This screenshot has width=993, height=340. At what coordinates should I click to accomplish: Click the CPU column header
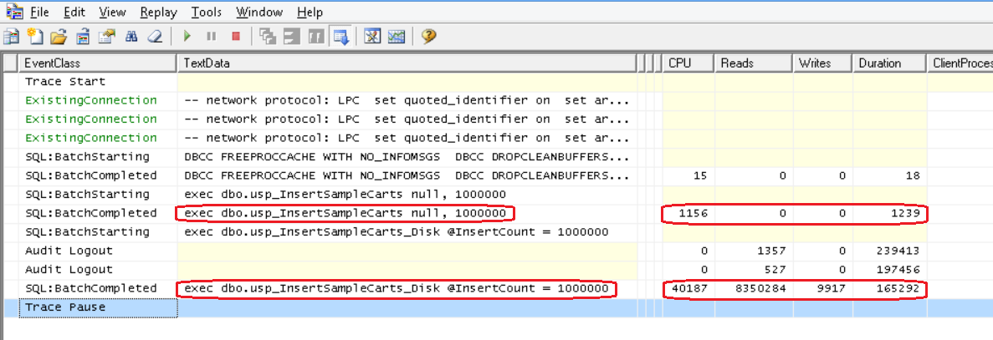tap(688, 63)
